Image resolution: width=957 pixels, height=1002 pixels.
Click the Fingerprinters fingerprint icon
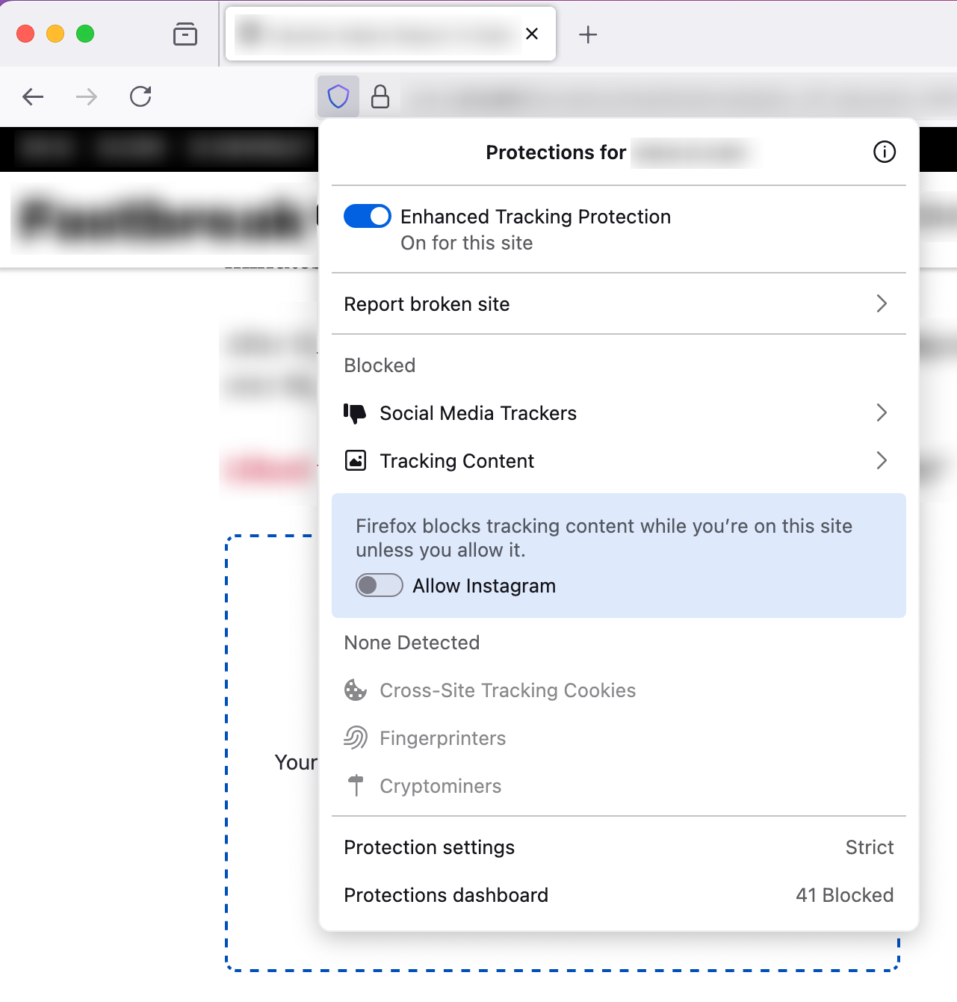[355, 737]
